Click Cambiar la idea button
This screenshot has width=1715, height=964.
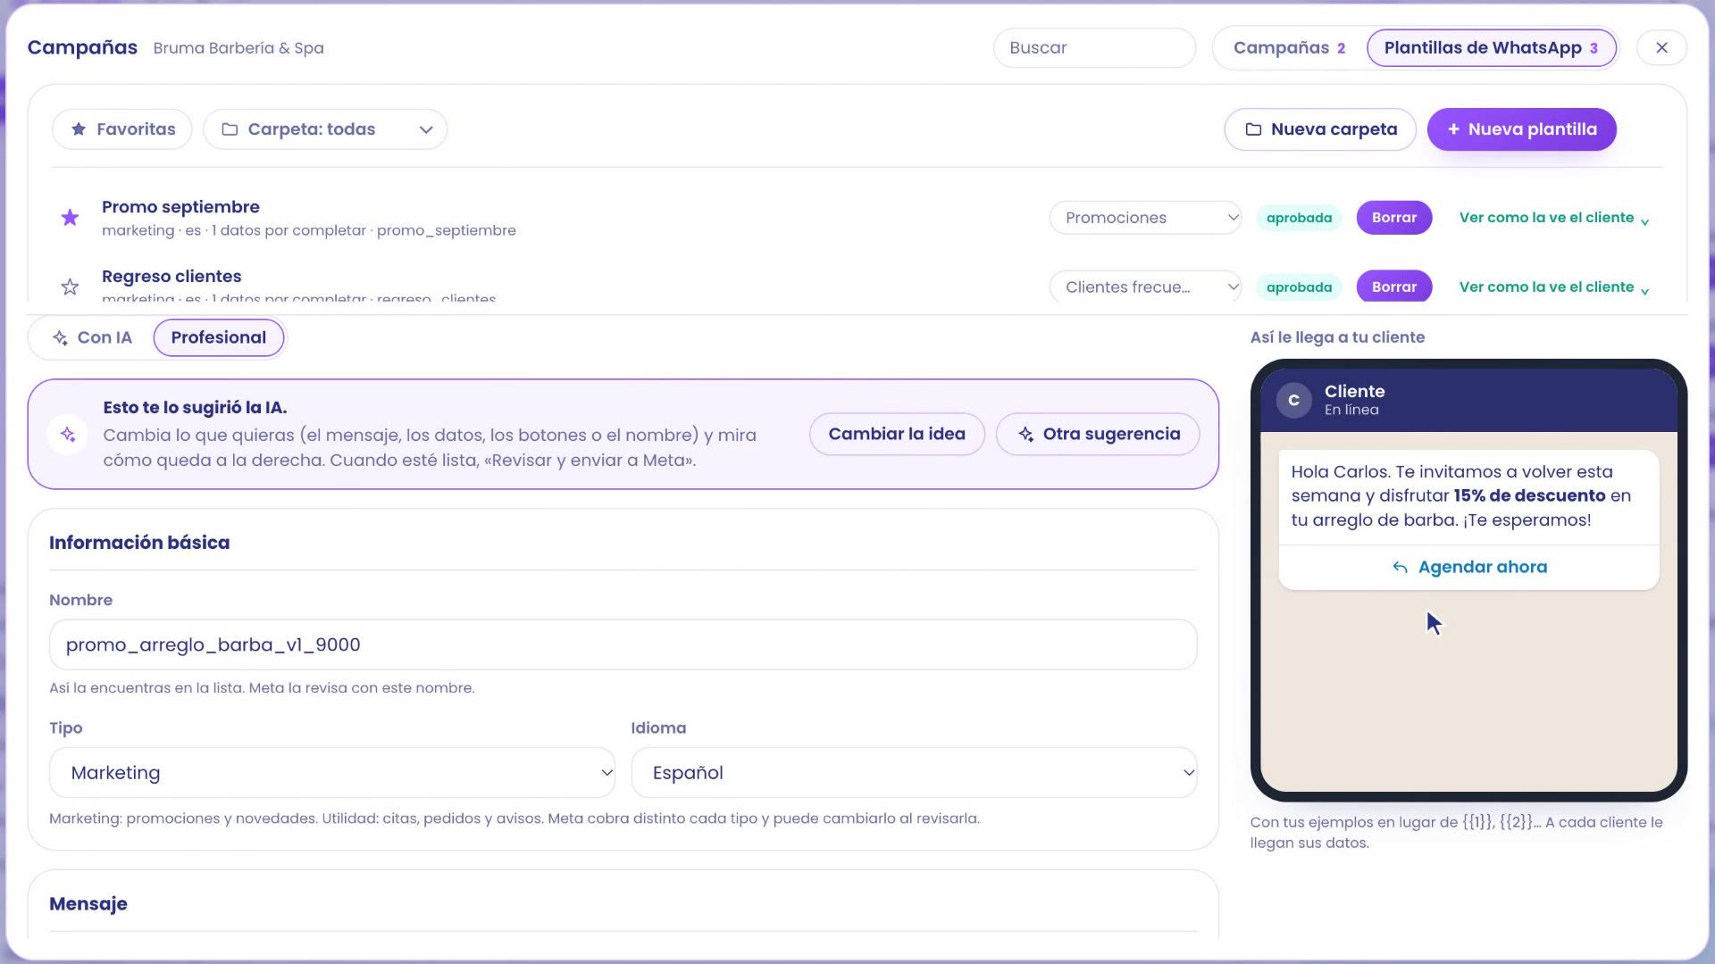[897, 435]
